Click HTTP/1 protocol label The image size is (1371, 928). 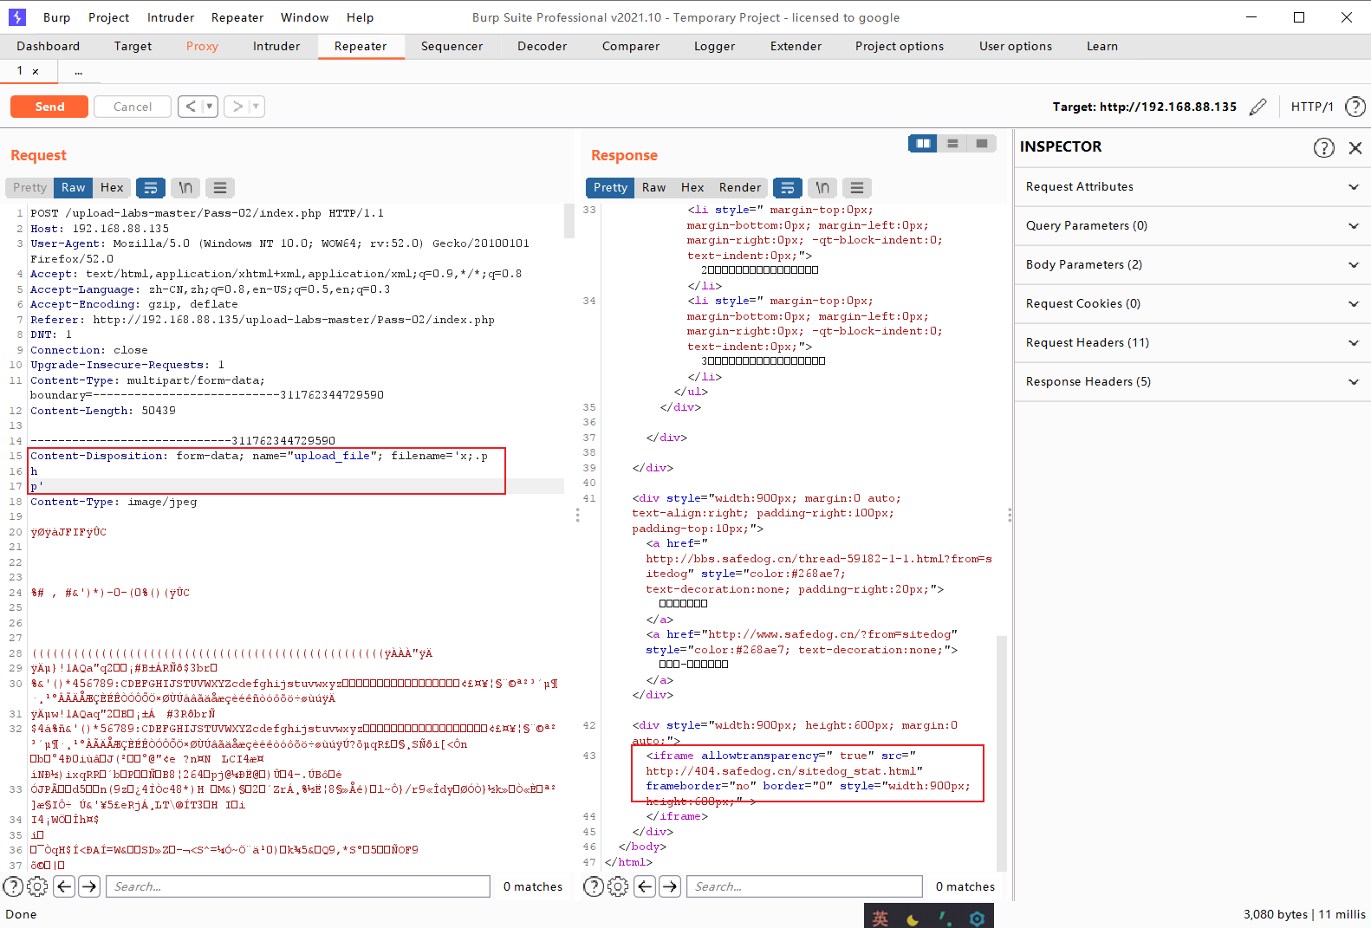point(1312,107)
